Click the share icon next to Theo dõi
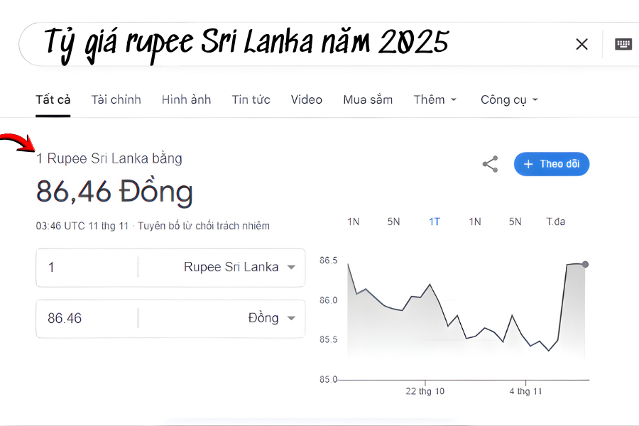The image size is (639, 426). 490,164
